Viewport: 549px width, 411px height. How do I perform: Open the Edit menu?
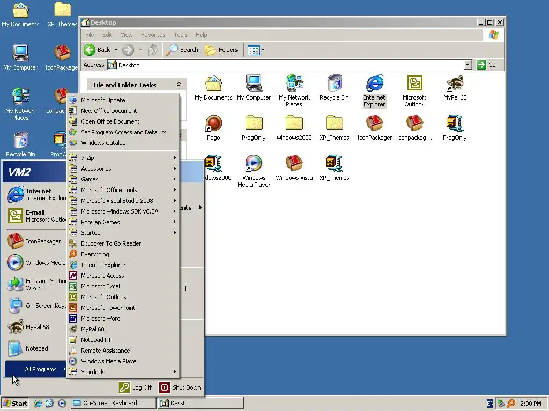pos(107,35)
